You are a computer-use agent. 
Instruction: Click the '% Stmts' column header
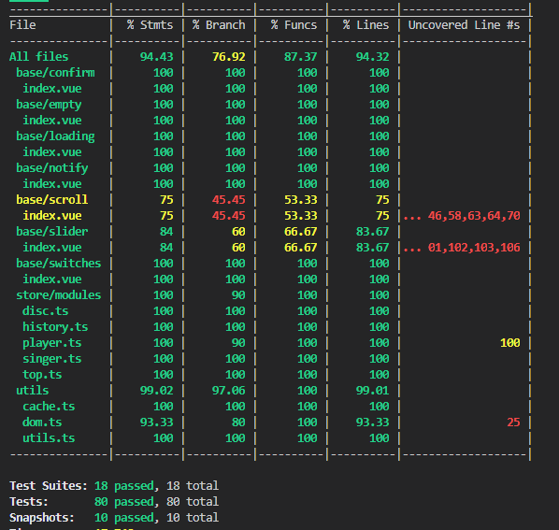tap(150, 25)
